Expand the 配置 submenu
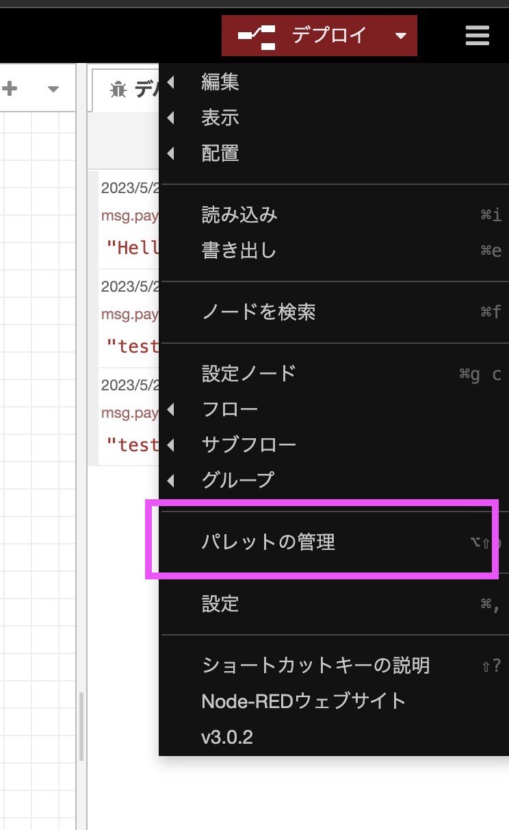Viewport: 509px width, 830px height. (x=334, y=153)
